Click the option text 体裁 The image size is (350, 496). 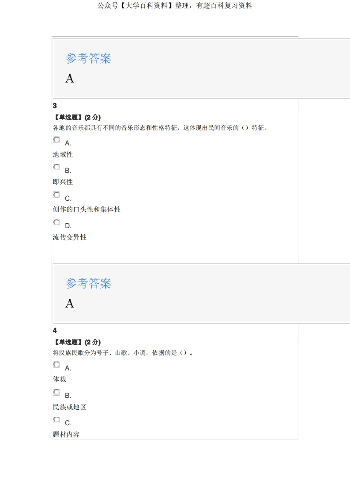(60, 379)
